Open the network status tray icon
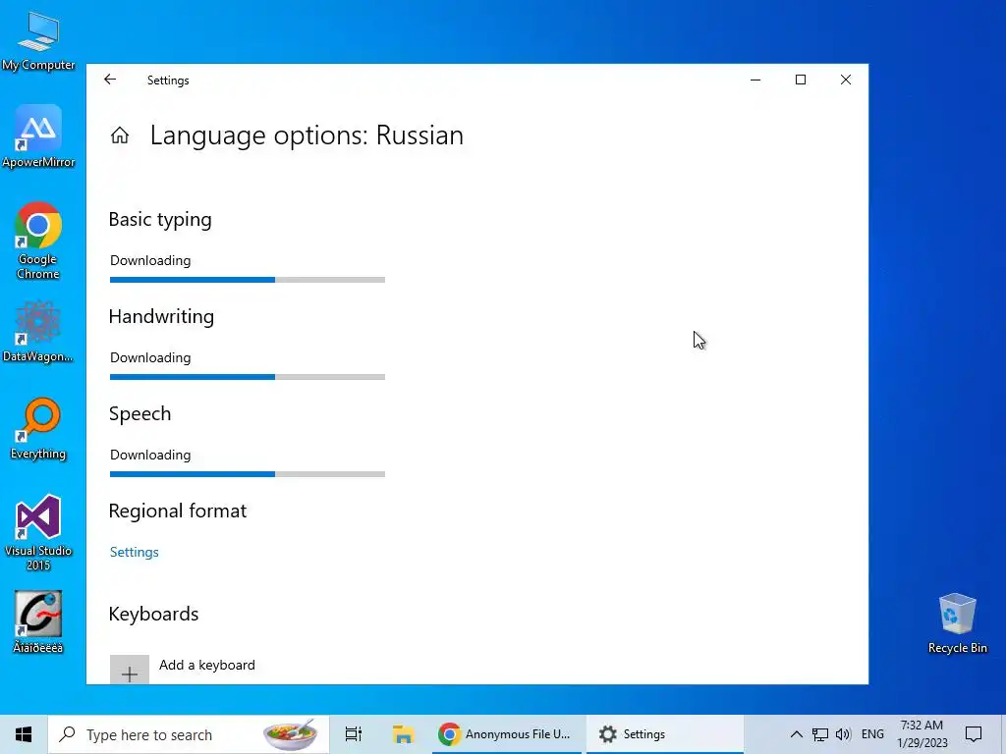The height and width of the screenshot is (754, 1006). click(820, 734)
